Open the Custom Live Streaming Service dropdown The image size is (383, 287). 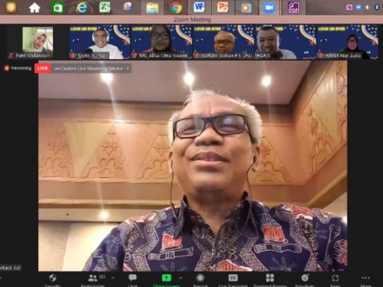pos(91,68)
